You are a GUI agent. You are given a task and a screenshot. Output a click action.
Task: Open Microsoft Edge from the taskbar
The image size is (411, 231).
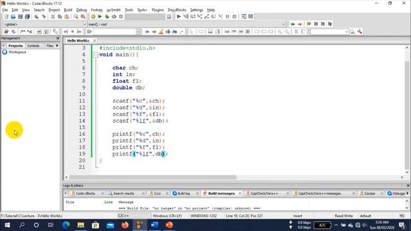tap(66, 225)
